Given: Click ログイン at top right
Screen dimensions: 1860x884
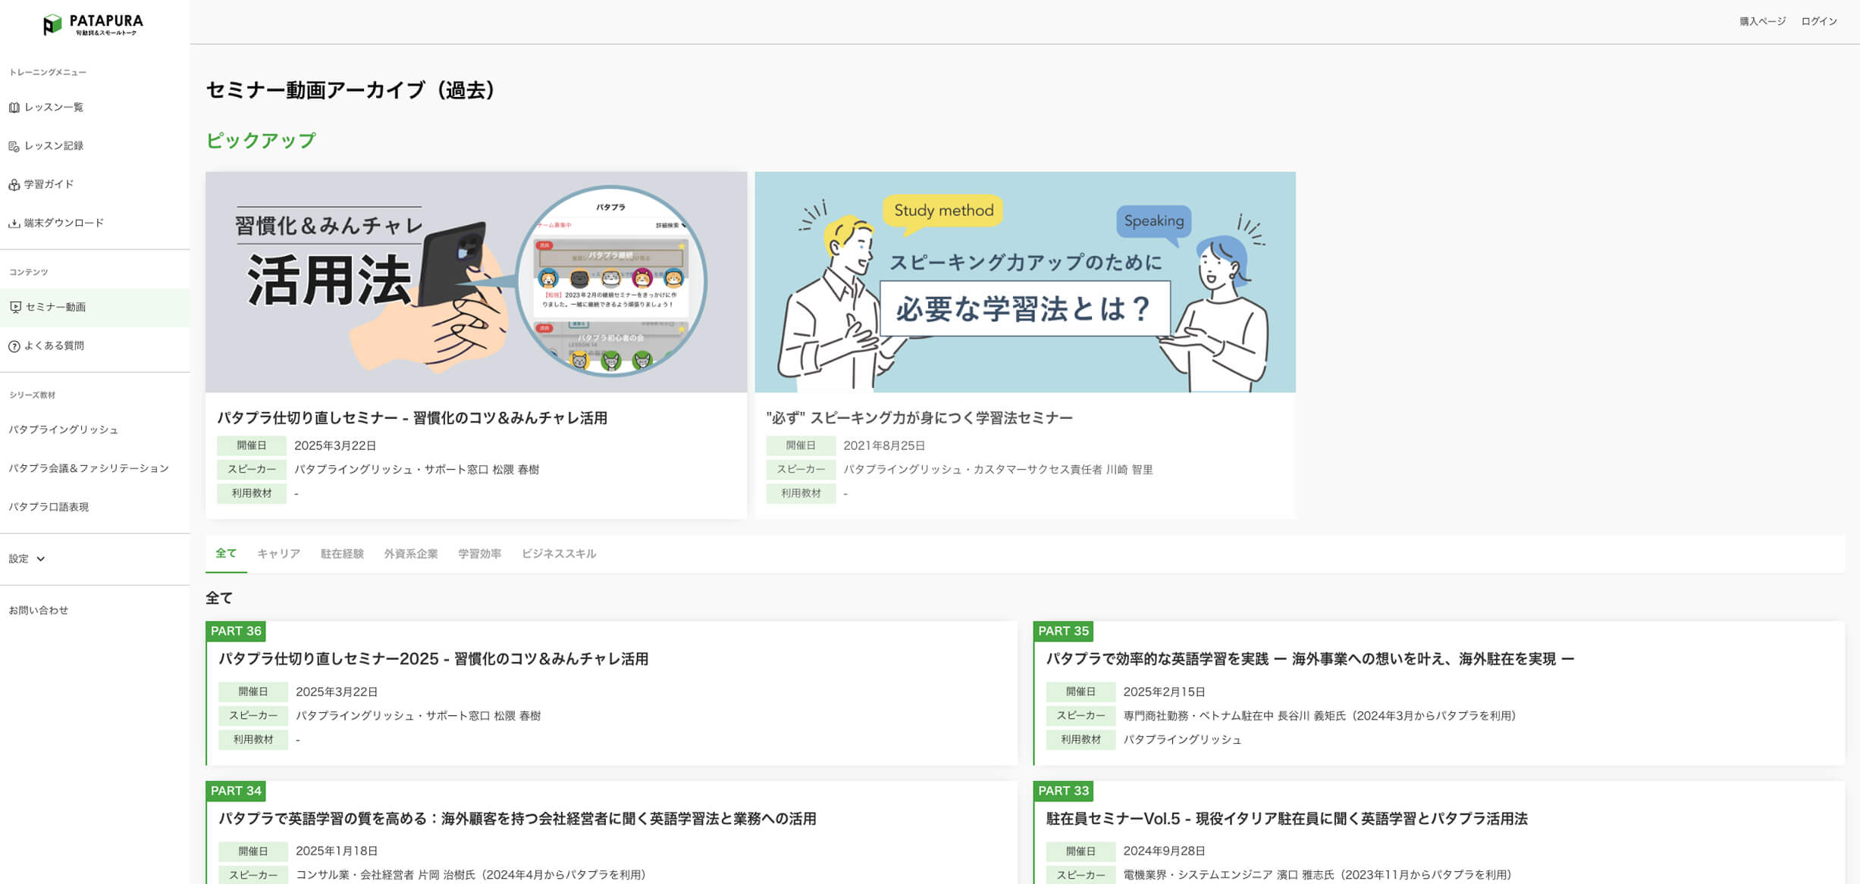Looking at the screenshot, I should pyautogui.click(x=1819, y=21).
